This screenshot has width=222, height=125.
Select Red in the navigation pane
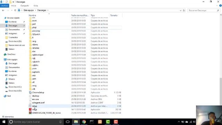[9, 96]
